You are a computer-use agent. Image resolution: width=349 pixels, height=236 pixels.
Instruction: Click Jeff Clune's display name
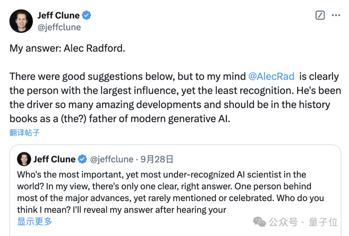58,15
